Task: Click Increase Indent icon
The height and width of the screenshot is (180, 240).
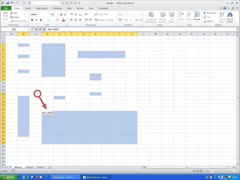Action: [90, 20]
